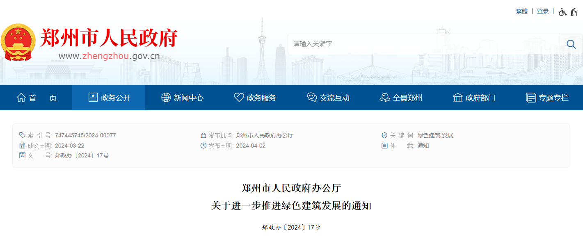The image size is (583, 246).
Task: Click index number 747445745/2024-00077
Action: pos(85,135)
